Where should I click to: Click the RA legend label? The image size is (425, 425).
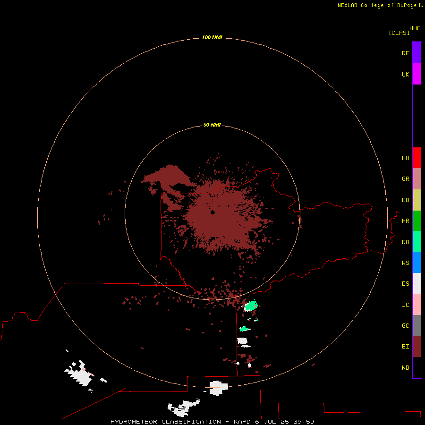(405, 242)
